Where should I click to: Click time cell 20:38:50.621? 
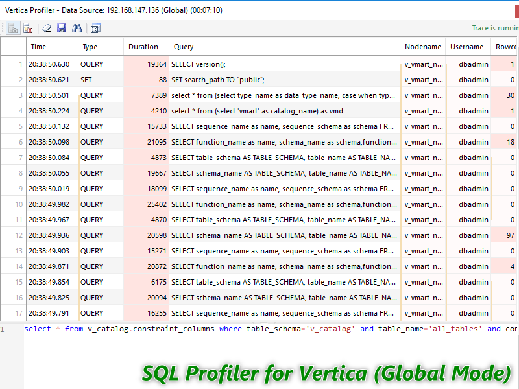tap(53, 80)
